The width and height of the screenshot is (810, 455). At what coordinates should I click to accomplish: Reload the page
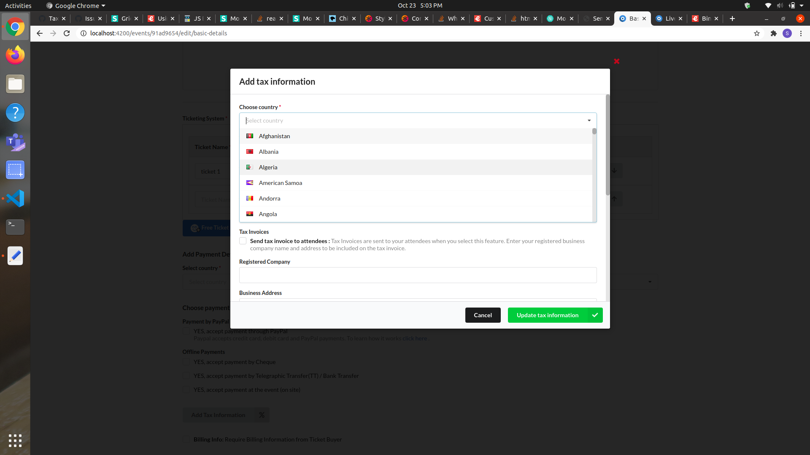(67, 33)
